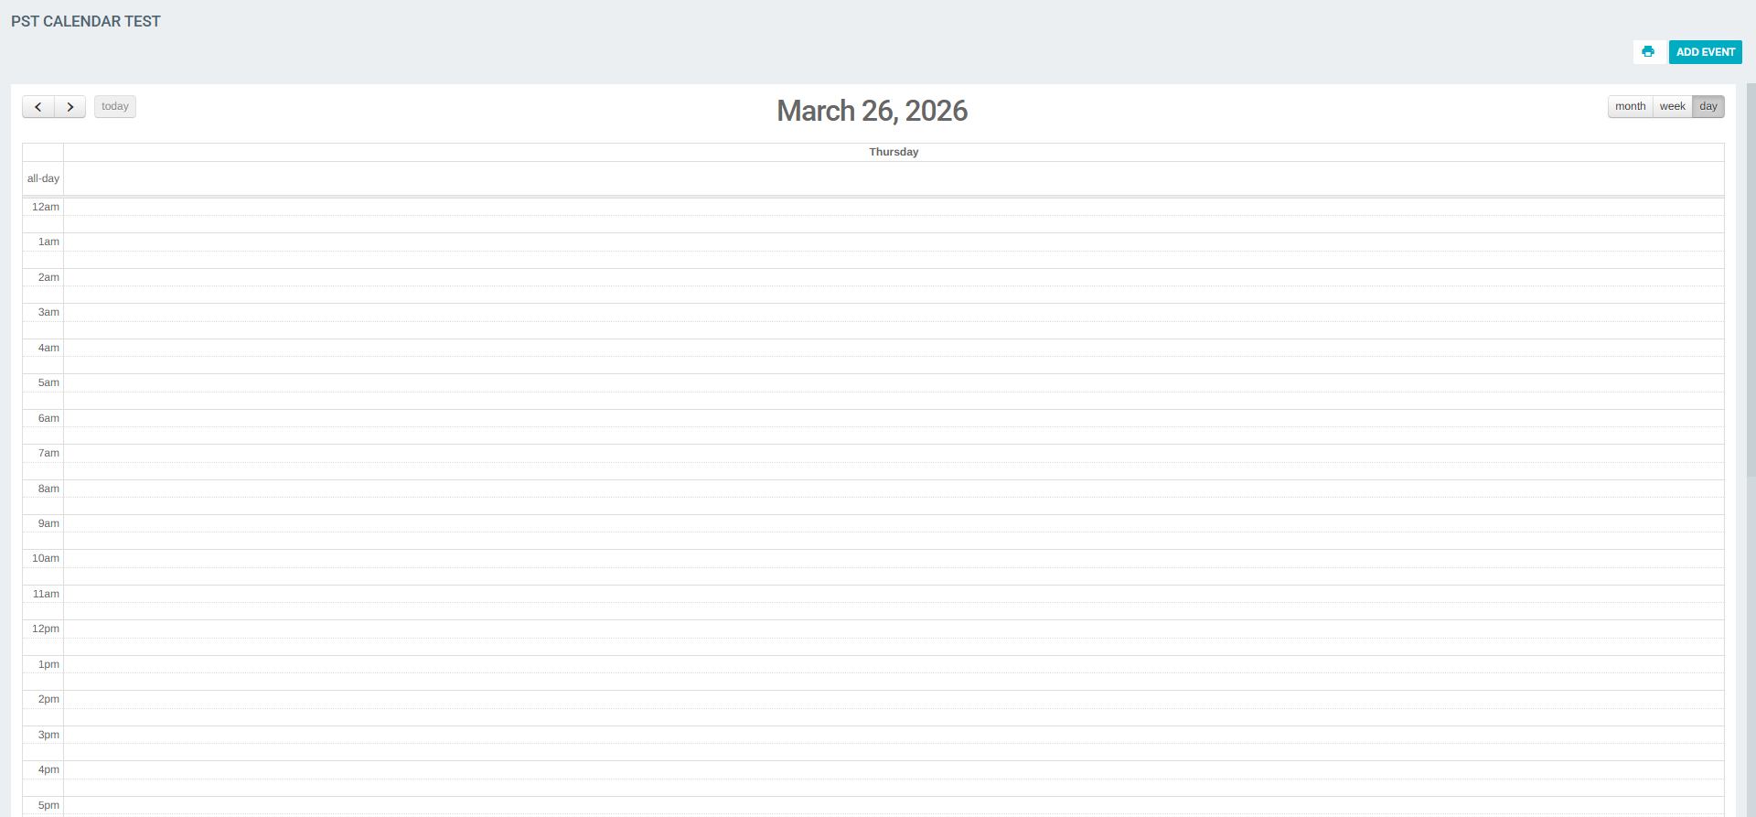Click the 10am time slot

click(894, 558)
